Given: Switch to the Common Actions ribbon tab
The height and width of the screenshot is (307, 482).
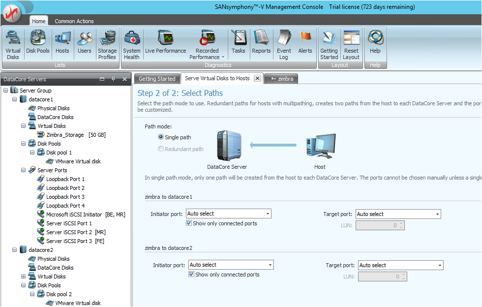Looking at the screenshot, I should tap(74, 21).
